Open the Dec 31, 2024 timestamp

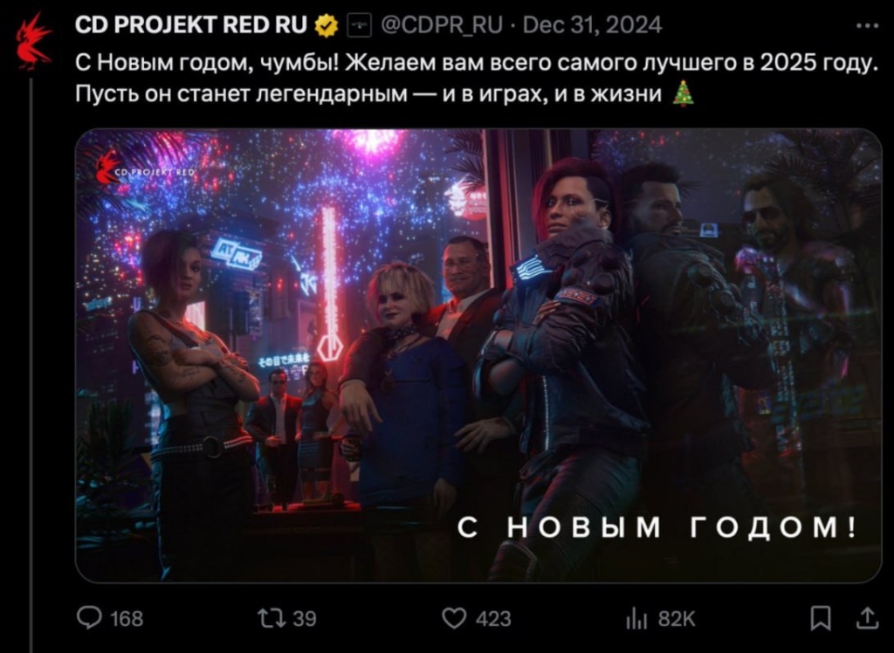(x=592, y=25)
